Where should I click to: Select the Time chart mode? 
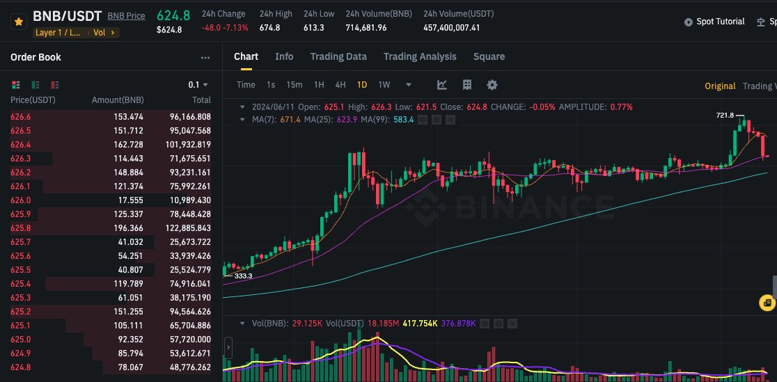(x=246, y=85)
